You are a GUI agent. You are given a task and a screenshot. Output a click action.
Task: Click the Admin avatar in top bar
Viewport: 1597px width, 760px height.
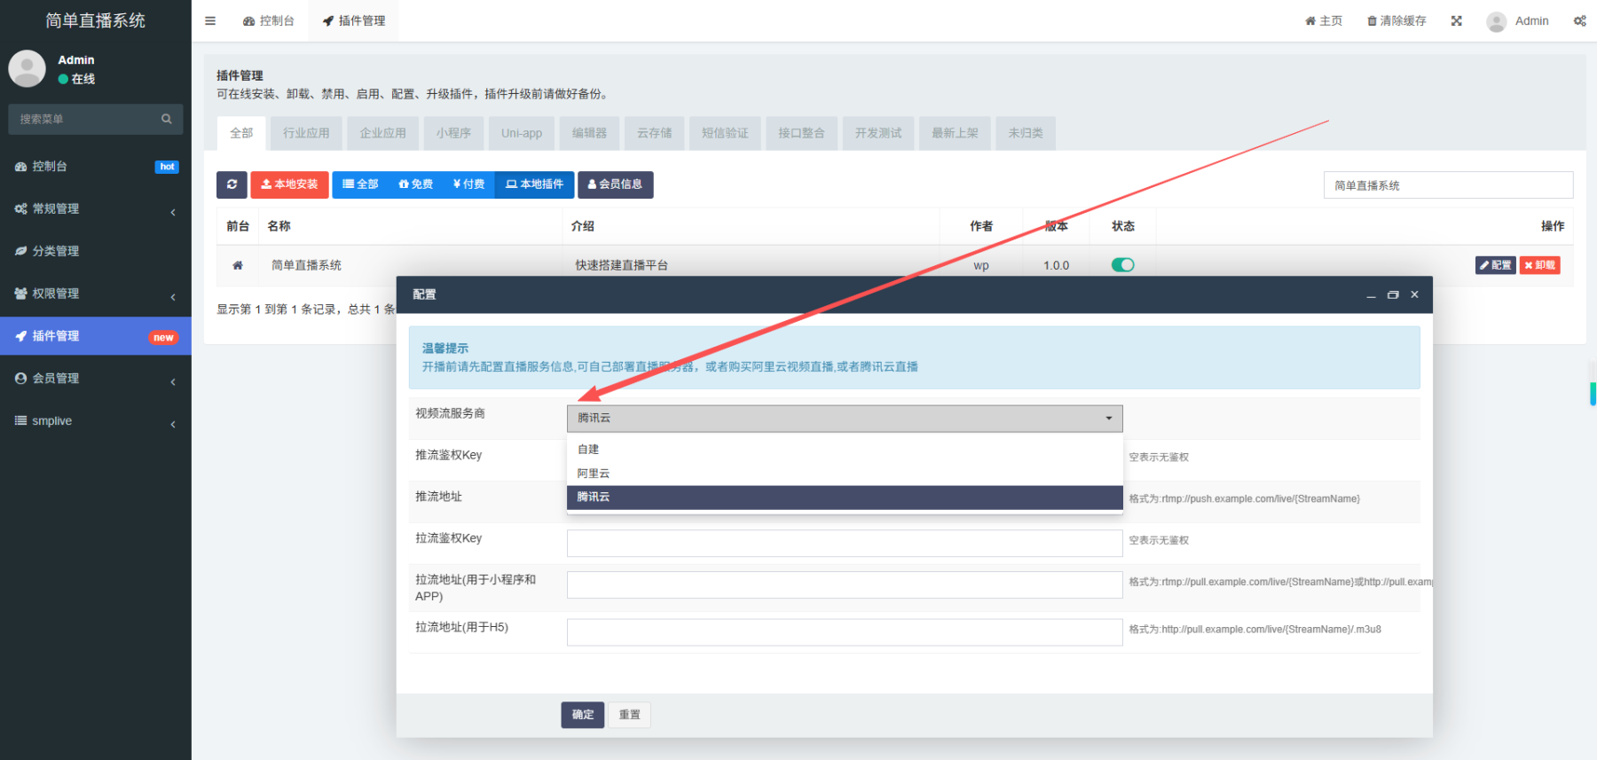point(1496,21)
